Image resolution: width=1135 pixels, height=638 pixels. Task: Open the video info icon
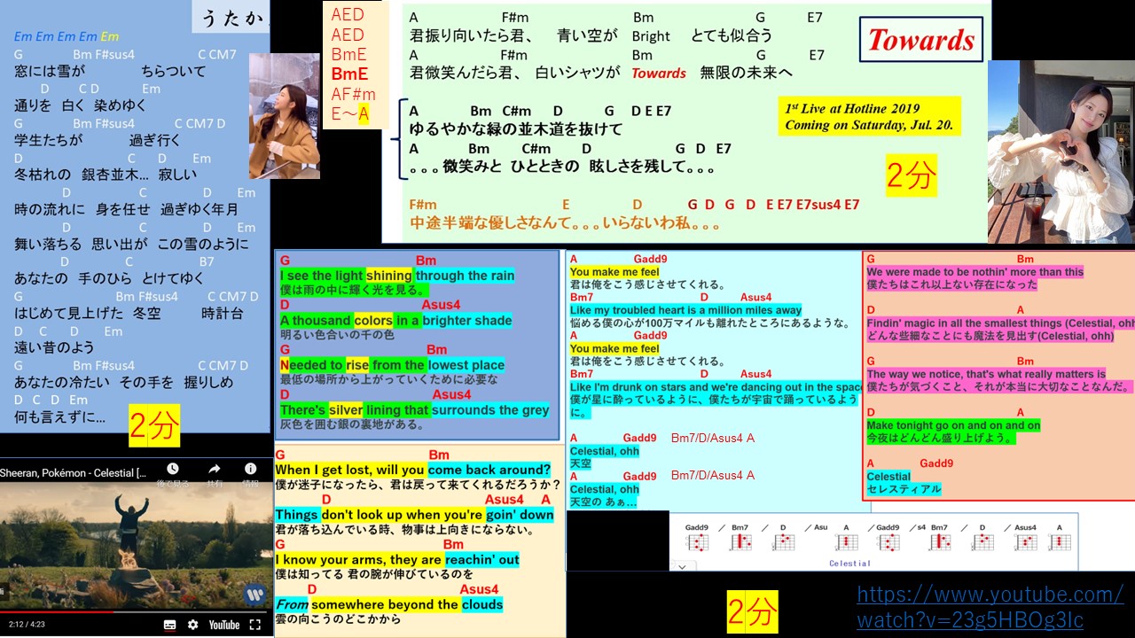click(x=251, y=471)
